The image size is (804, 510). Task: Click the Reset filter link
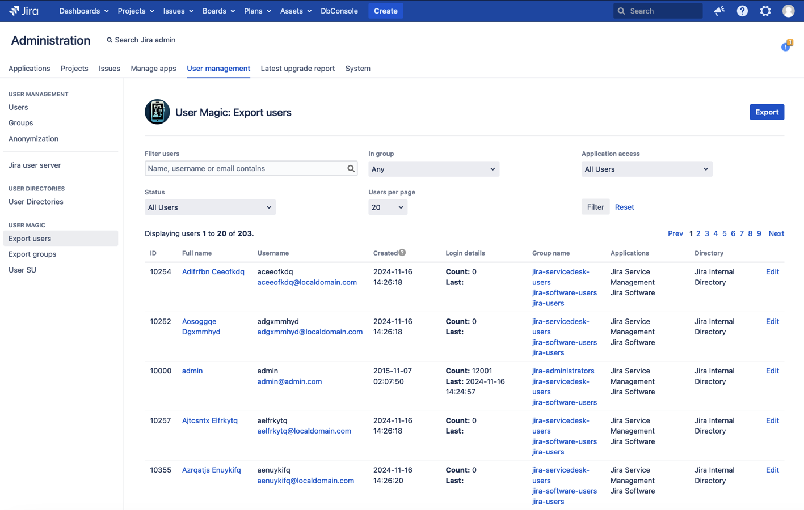(624, 207)
